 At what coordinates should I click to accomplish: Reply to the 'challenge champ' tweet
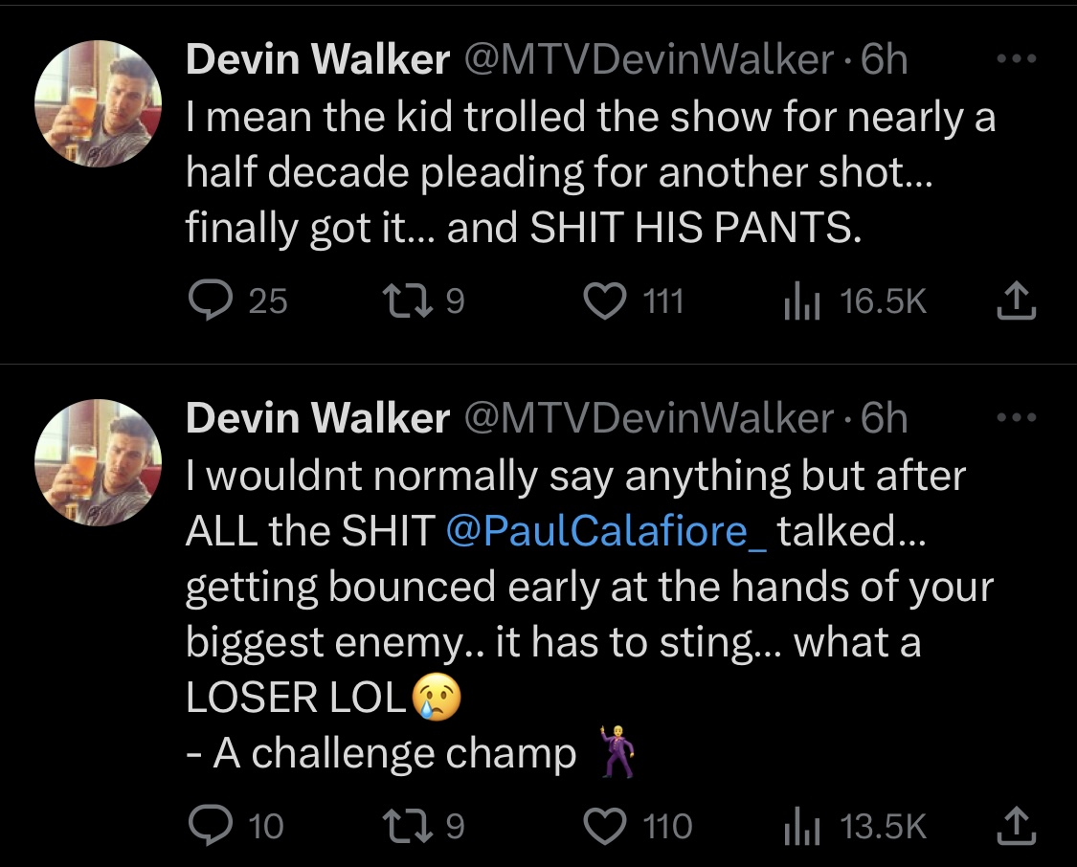point(236,825)
